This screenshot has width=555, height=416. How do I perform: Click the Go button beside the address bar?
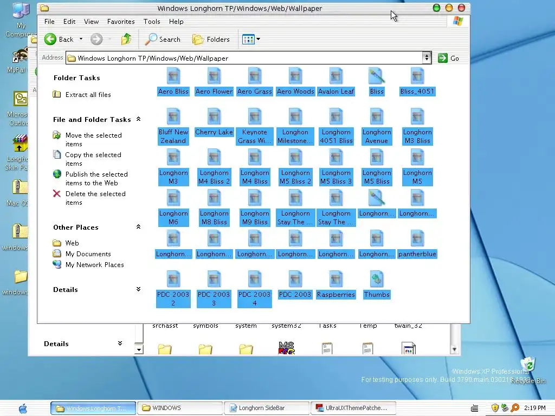448,58
